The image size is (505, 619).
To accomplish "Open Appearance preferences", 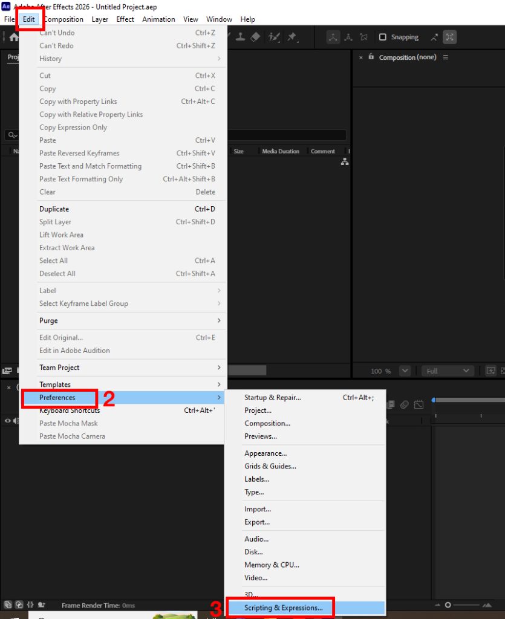I will click(305, 453).
